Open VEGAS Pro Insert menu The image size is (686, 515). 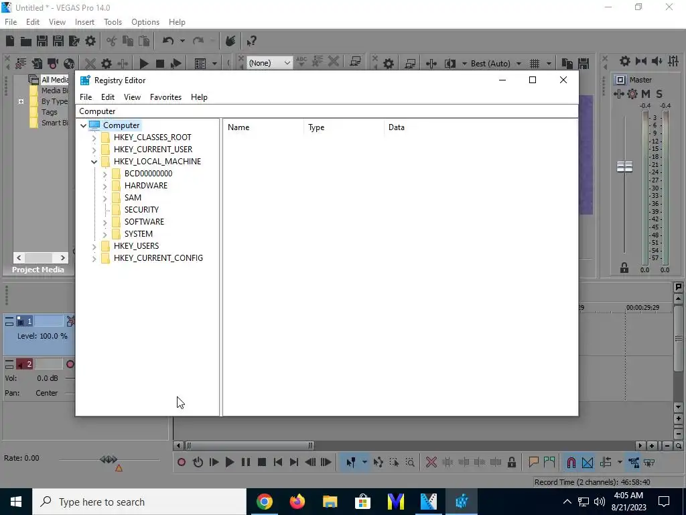coord(84,22)
